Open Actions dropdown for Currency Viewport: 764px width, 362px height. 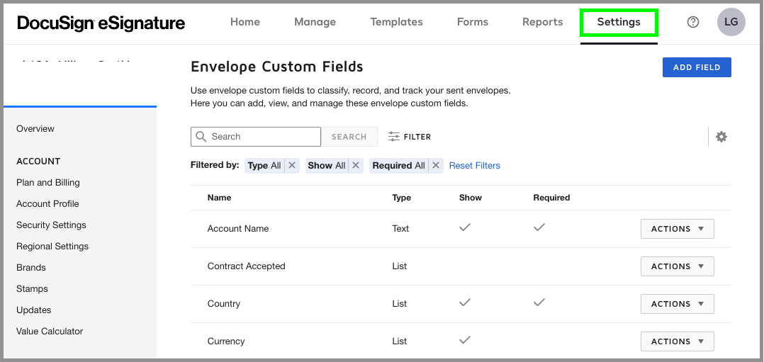[x=677, y=341]
